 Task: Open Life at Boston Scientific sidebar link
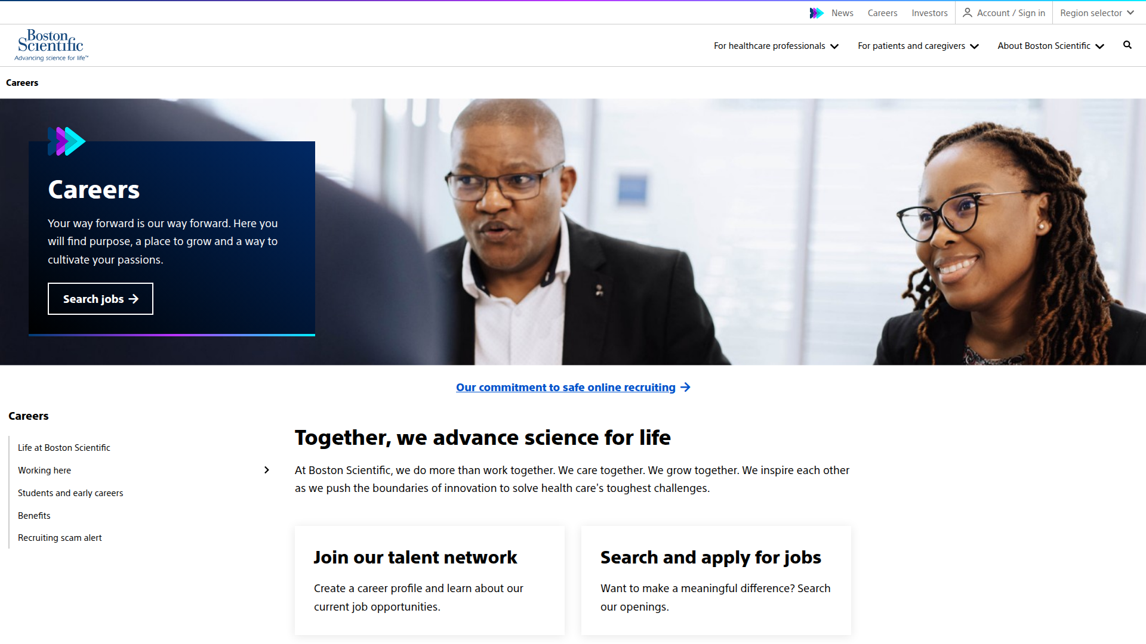click(x=64, y=448)
